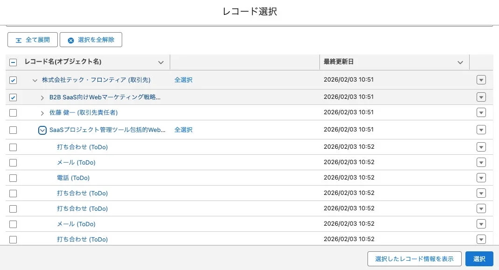Expand the 佐藤 健一 (取引先責任者) node
The image size is (499, 270).
pos(42,113)
